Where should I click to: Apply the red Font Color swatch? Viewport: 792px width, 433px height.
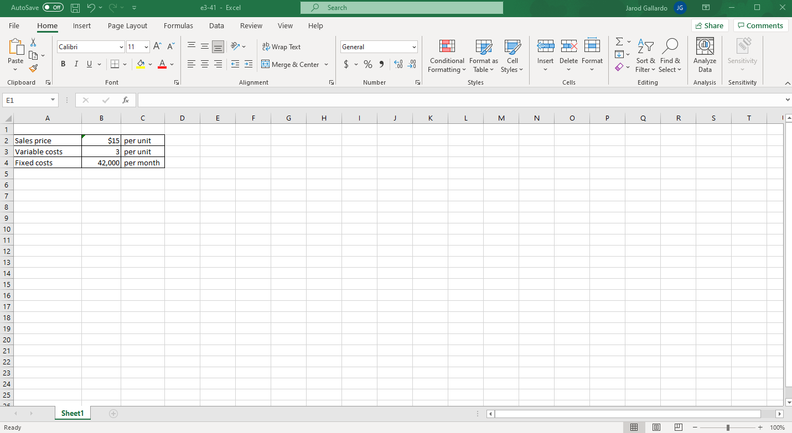tap(162, 65)
